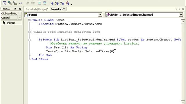Click the Inherits System.Windows.Forms.Form line

click(70, 24)
